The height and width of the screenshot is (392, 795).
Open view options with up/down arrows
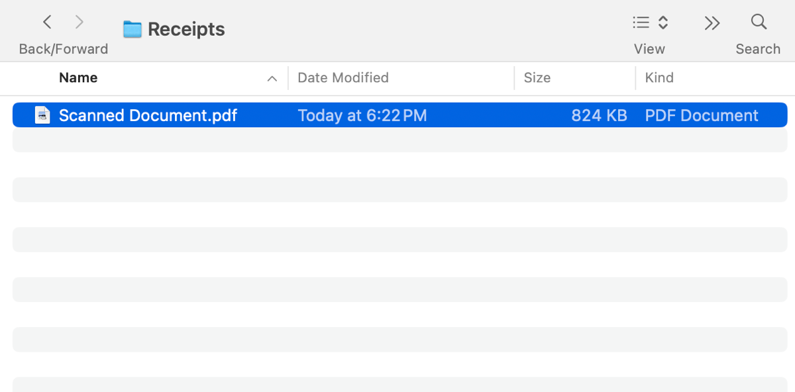tap(663, 23)
